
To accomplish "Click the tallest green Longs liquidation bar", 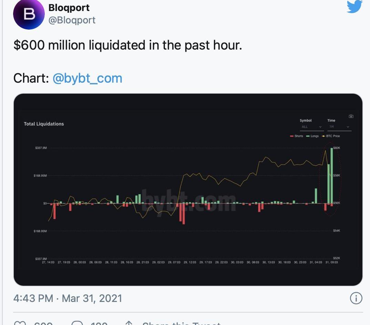I will click(x=332, y=176).
